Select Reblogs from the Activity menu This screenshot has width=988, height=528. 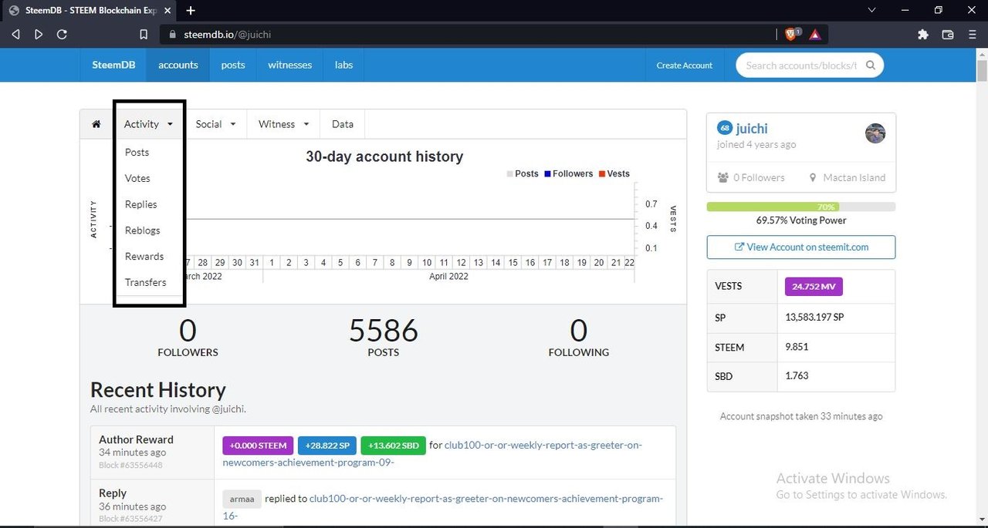[143, 230]
